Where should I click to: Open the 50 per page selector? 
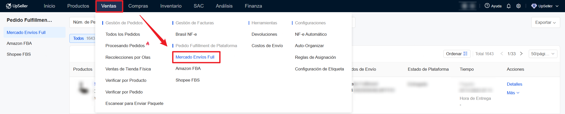(x=543, y=54)
